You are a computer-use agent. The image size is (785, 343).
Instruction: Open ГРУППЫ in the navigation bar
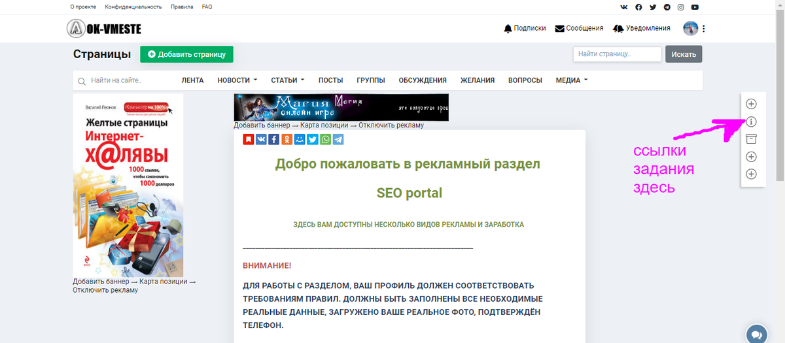tap(371, 80)
